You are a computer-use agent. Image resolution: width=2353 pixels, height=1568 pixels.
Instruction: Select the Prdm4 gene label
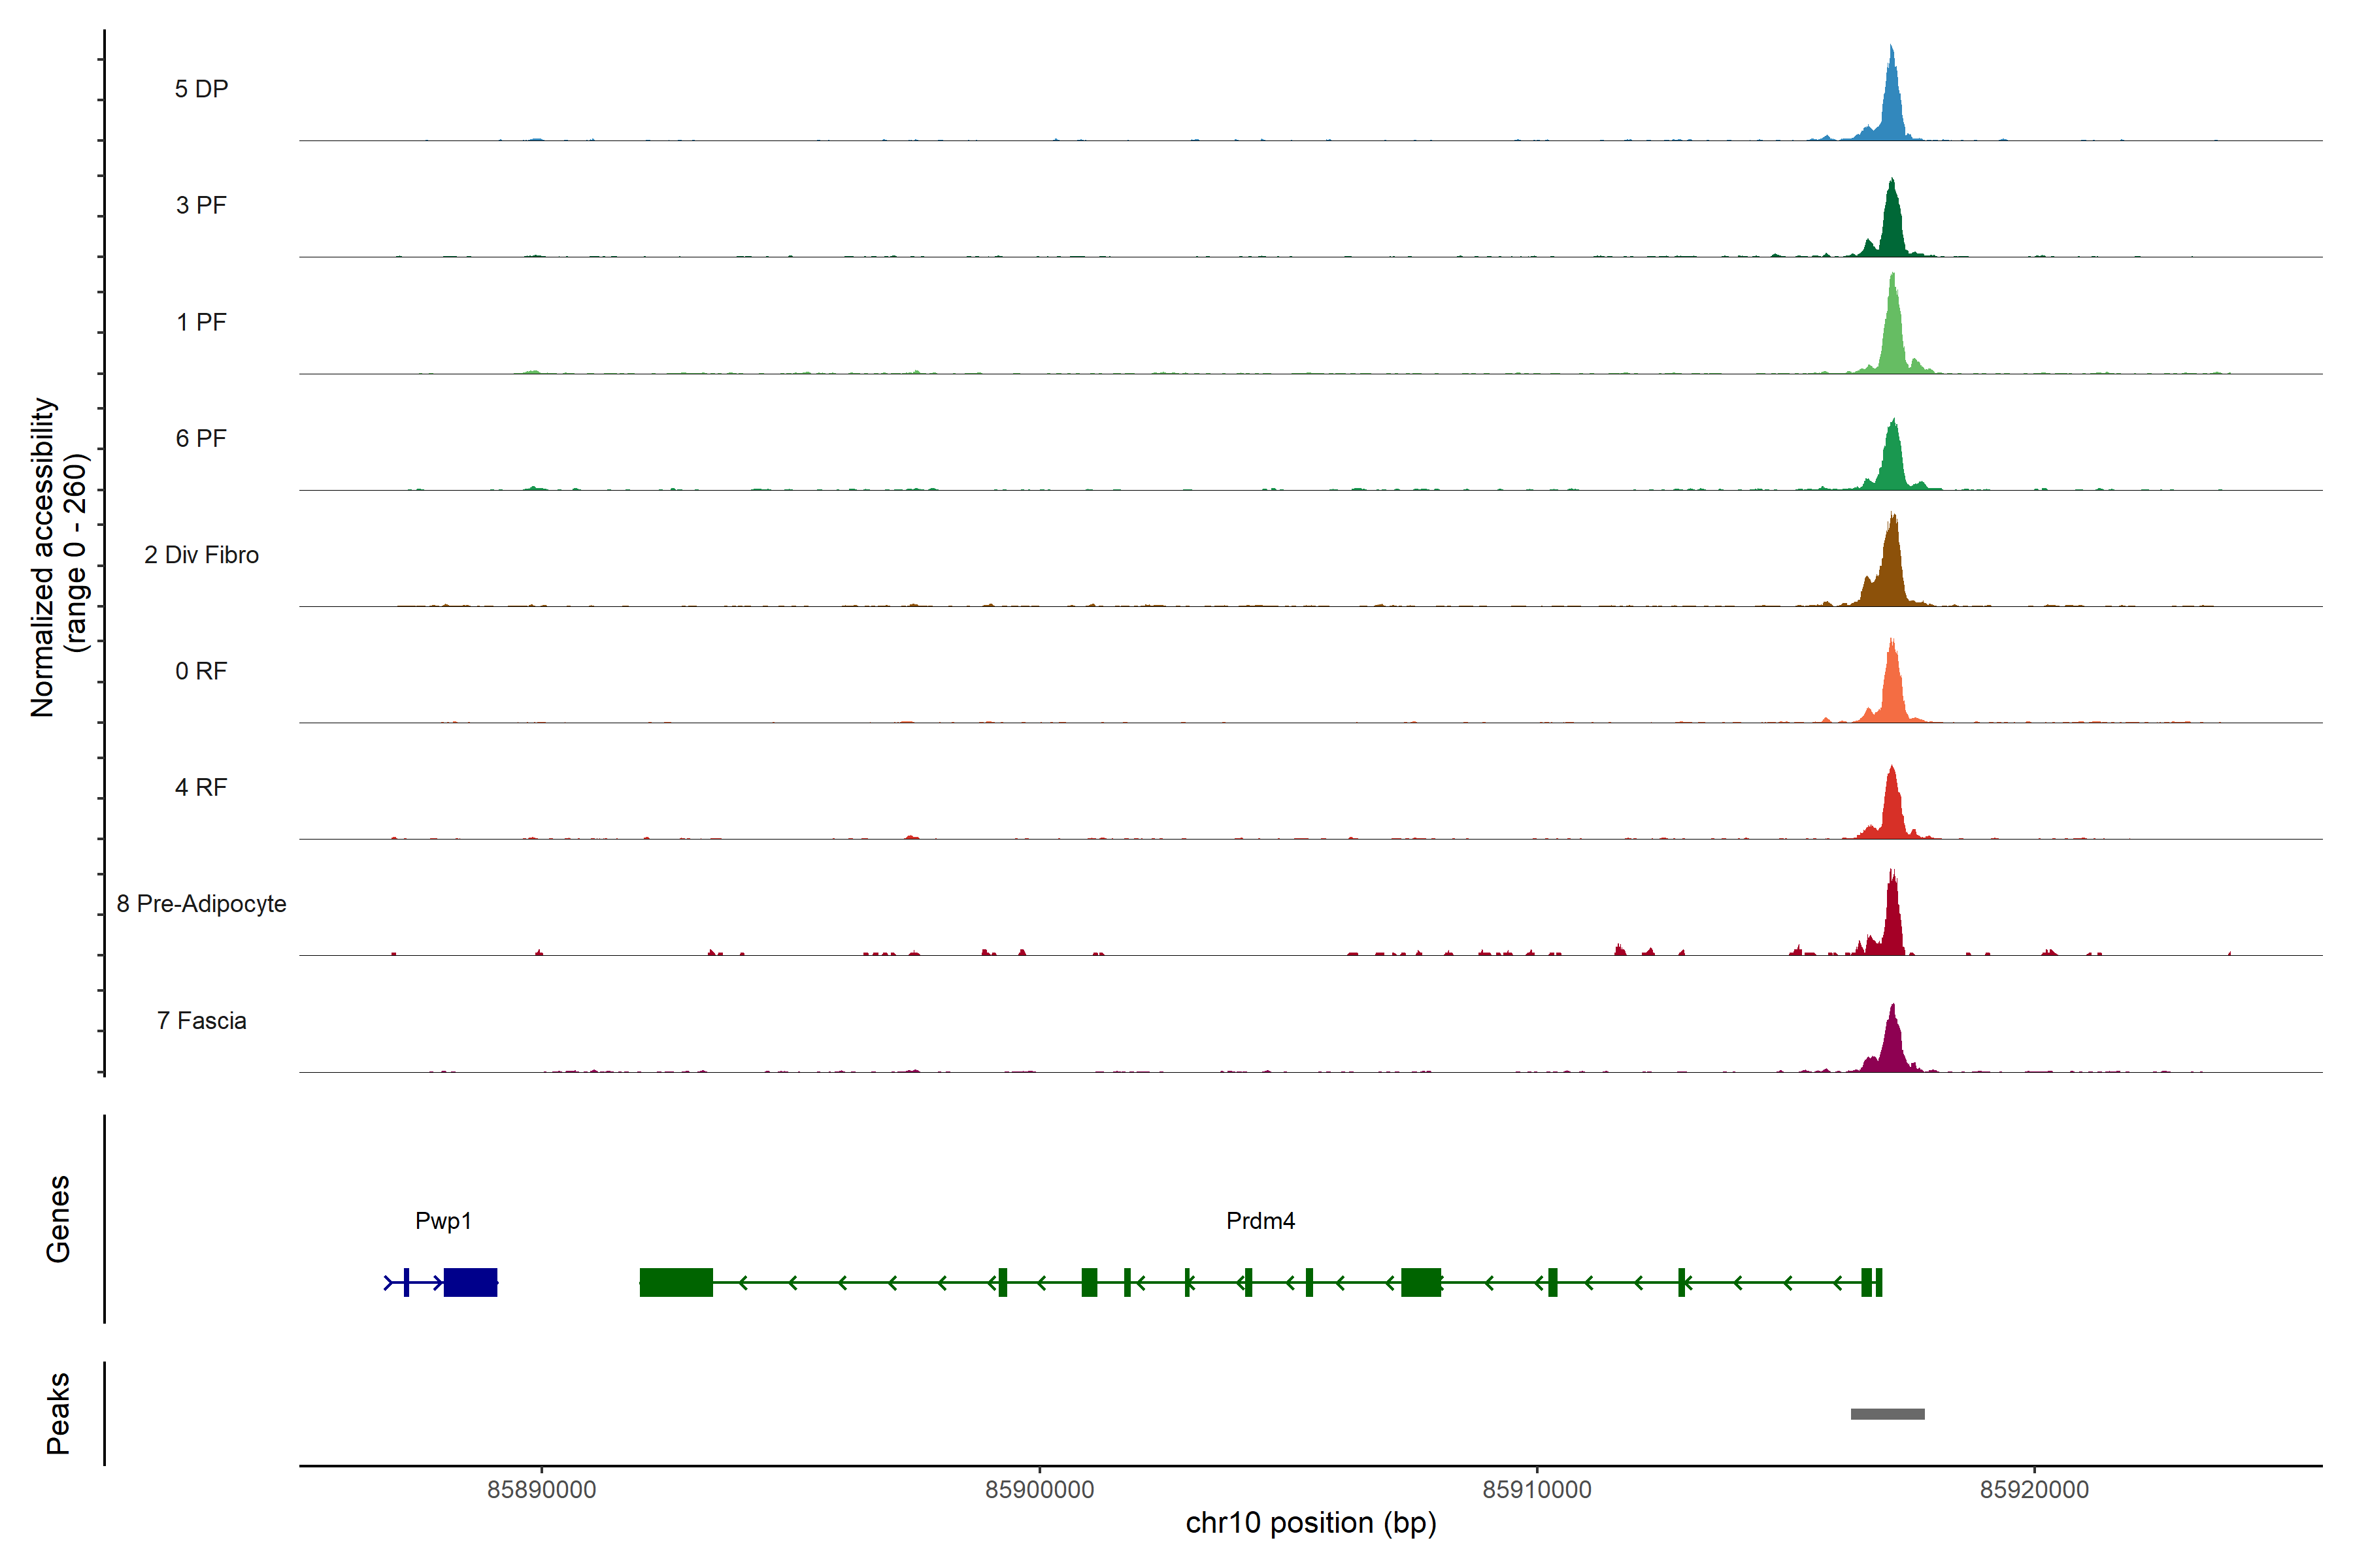pyautogui.click(x=1261, y=1221)
